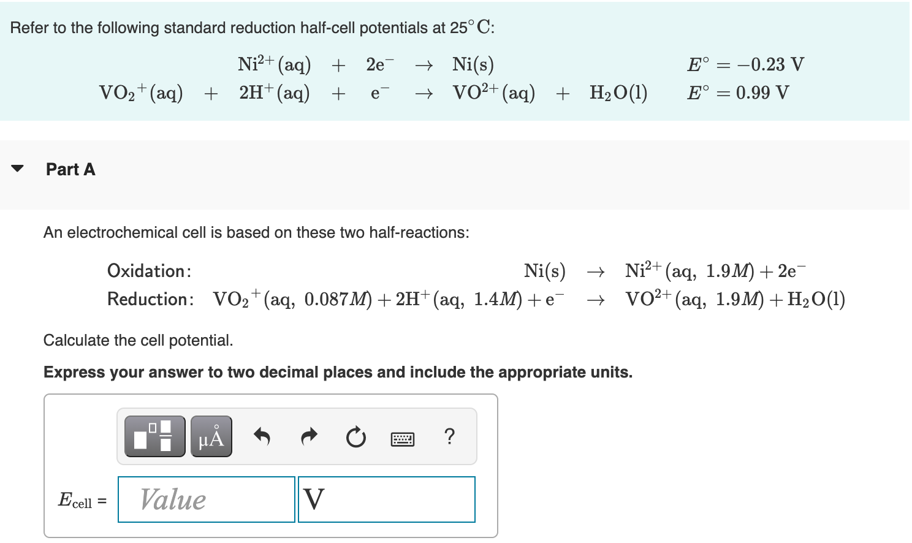
Task: Select the superscript-subscript template icon
Action: (x=154, y=436)
